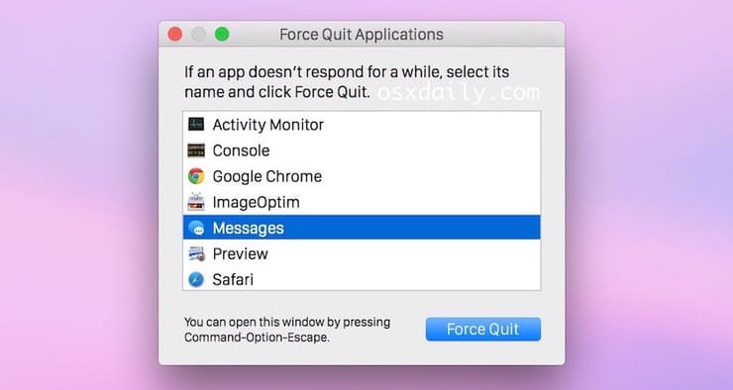The image size is (733, 390).
Task: Select the Safari name at list bottom
Action: [x=233, y=279]
